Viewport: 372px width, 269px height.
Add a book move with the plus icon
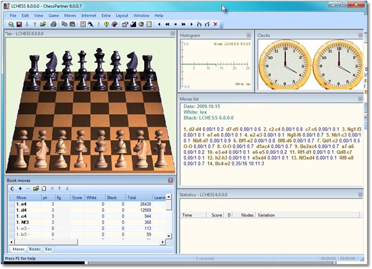pos(20,189)
